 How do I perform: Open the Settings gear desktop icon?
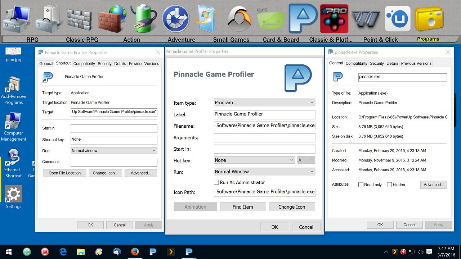(x=14, y=197)
